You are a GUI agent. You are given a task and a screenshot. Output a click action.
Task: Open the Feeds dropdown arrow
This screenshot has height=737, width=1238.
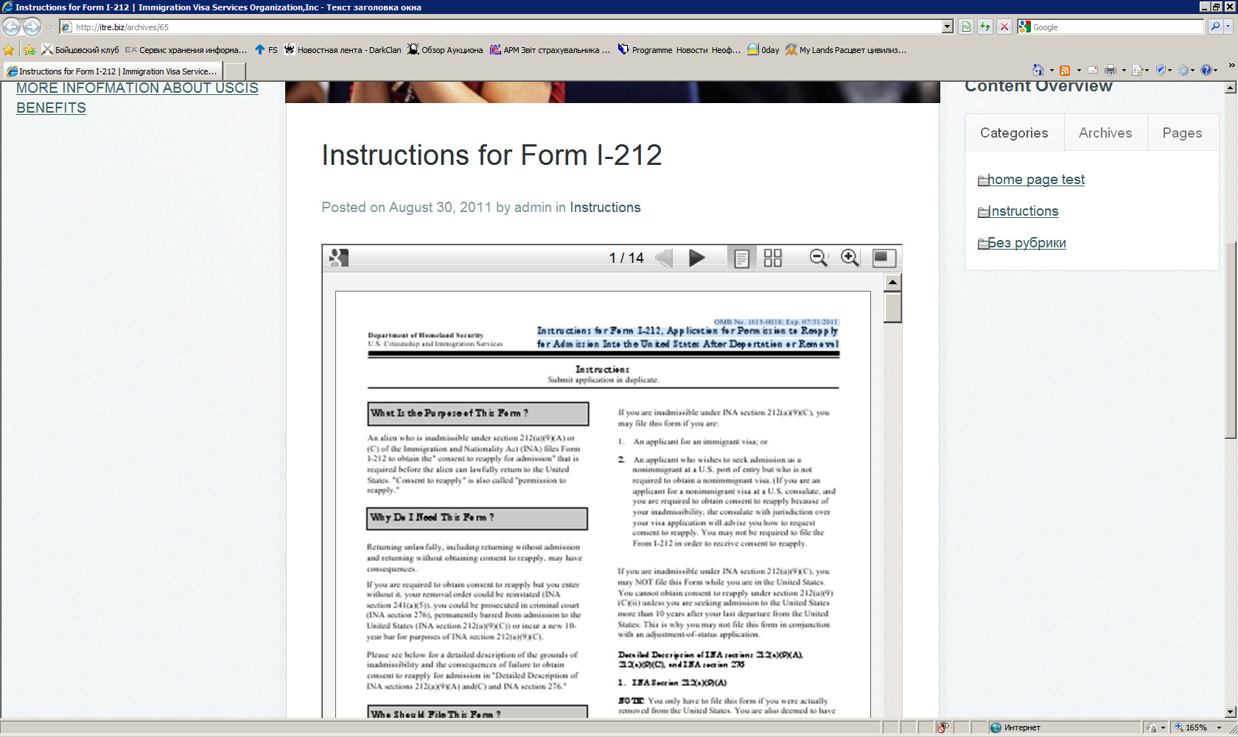(x=1079, y=71)
